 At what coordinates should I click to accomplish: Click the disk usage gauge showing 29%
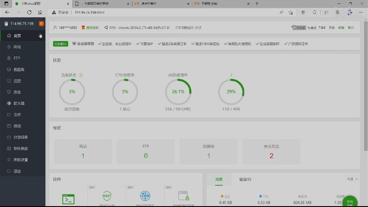point(231,92)
